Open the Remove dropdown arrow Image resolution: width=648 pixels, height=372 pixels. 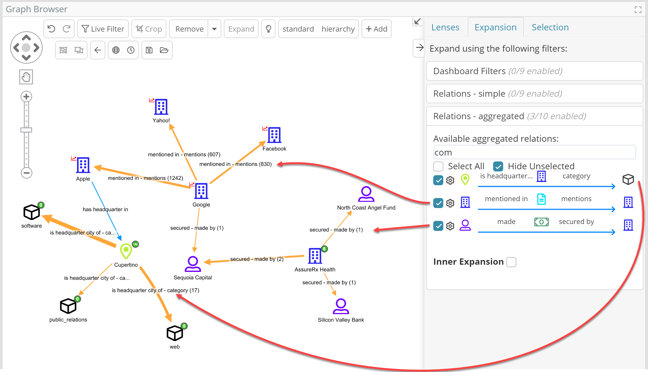pos(214,29)
